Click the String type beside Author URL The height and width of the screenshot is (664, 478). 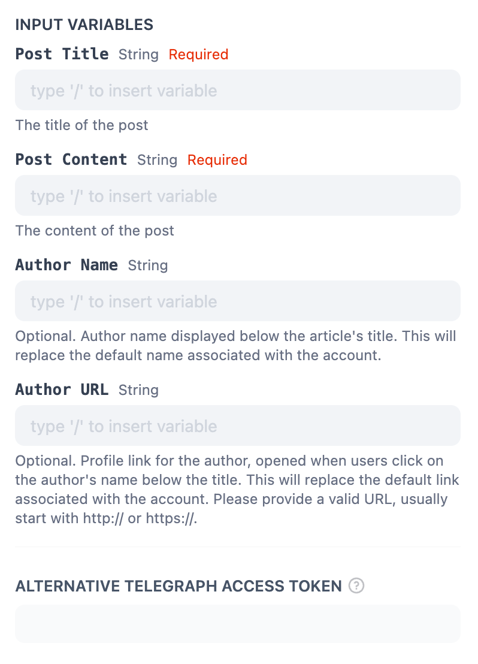coord(138,390)
